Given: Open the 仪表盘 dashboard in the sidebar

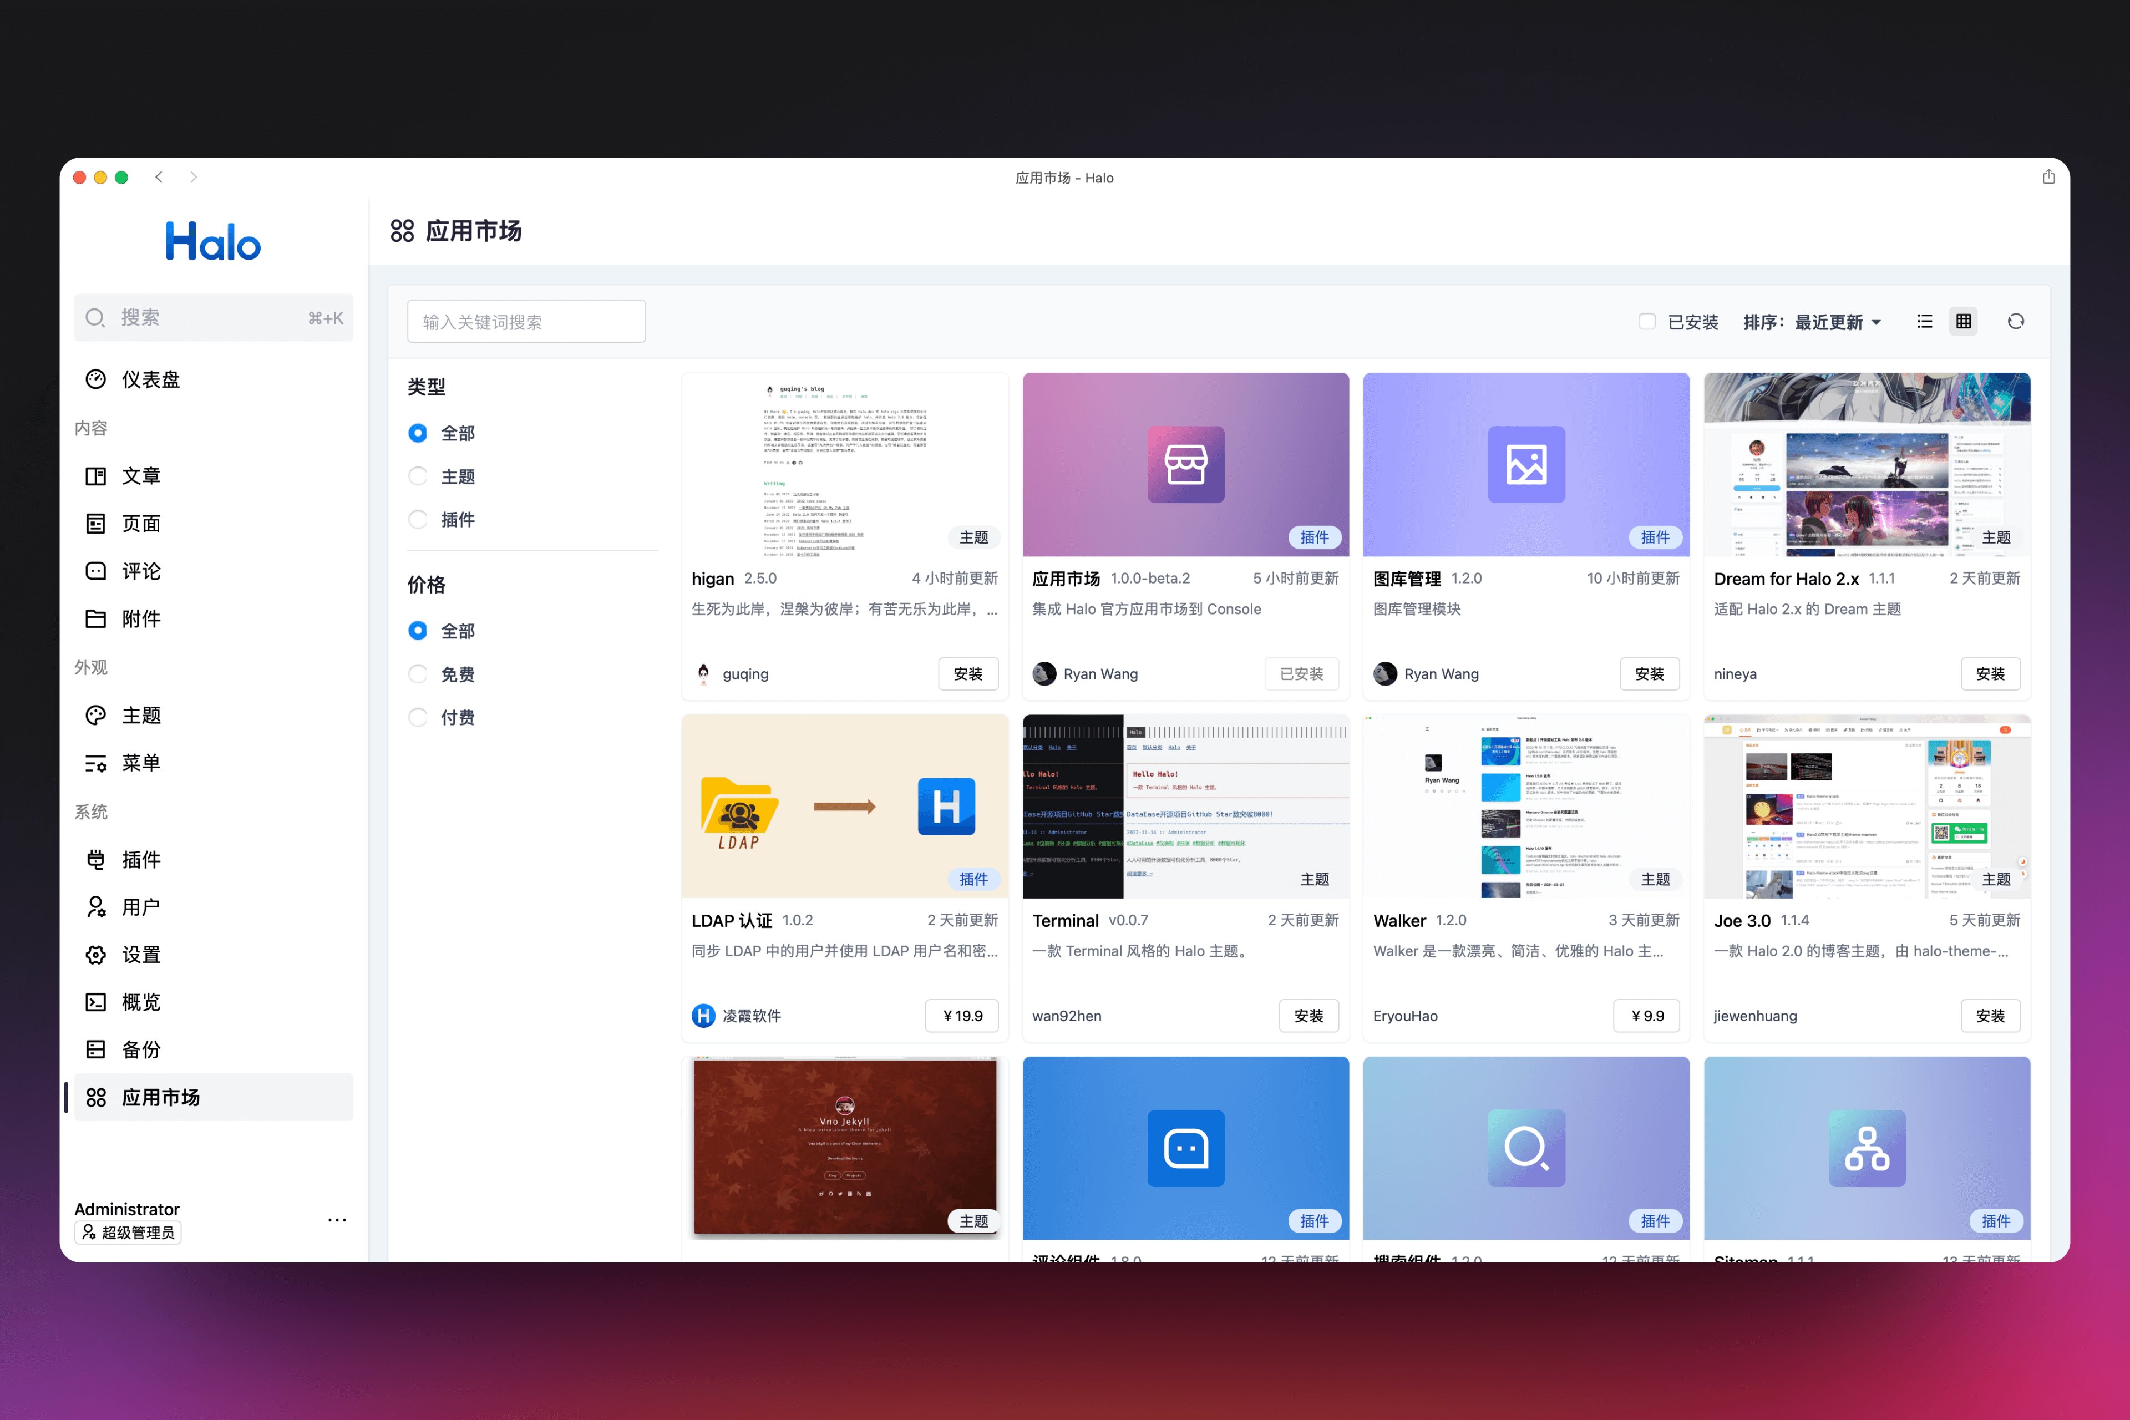Looking at the screenshot, I should click(150, 379).
